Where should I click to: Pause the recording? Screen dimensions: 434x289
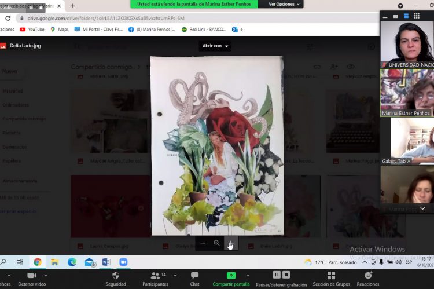coord(277,275)
